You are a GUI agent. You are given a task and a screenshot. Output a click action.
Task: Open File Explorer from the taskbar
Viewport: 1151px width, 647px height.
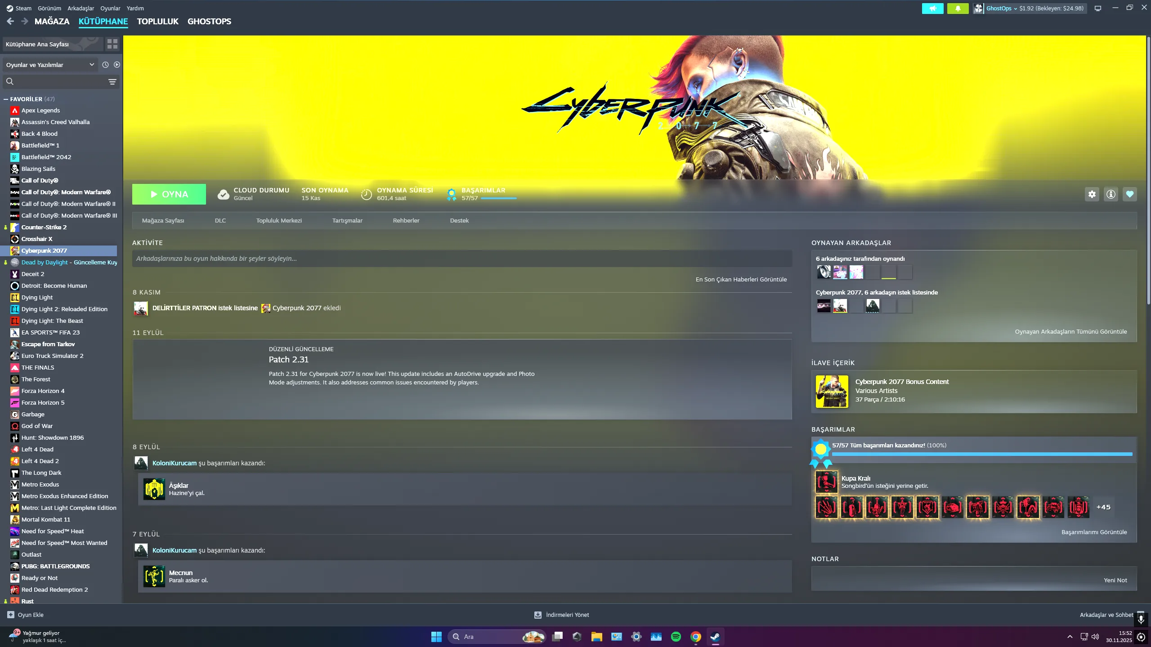(x=596, y=637)
